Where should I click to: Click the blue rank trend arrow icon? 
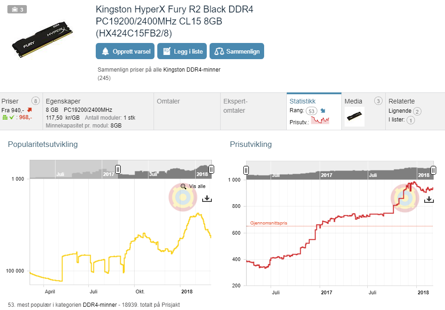pyautogui.click(x=323, y=110)
